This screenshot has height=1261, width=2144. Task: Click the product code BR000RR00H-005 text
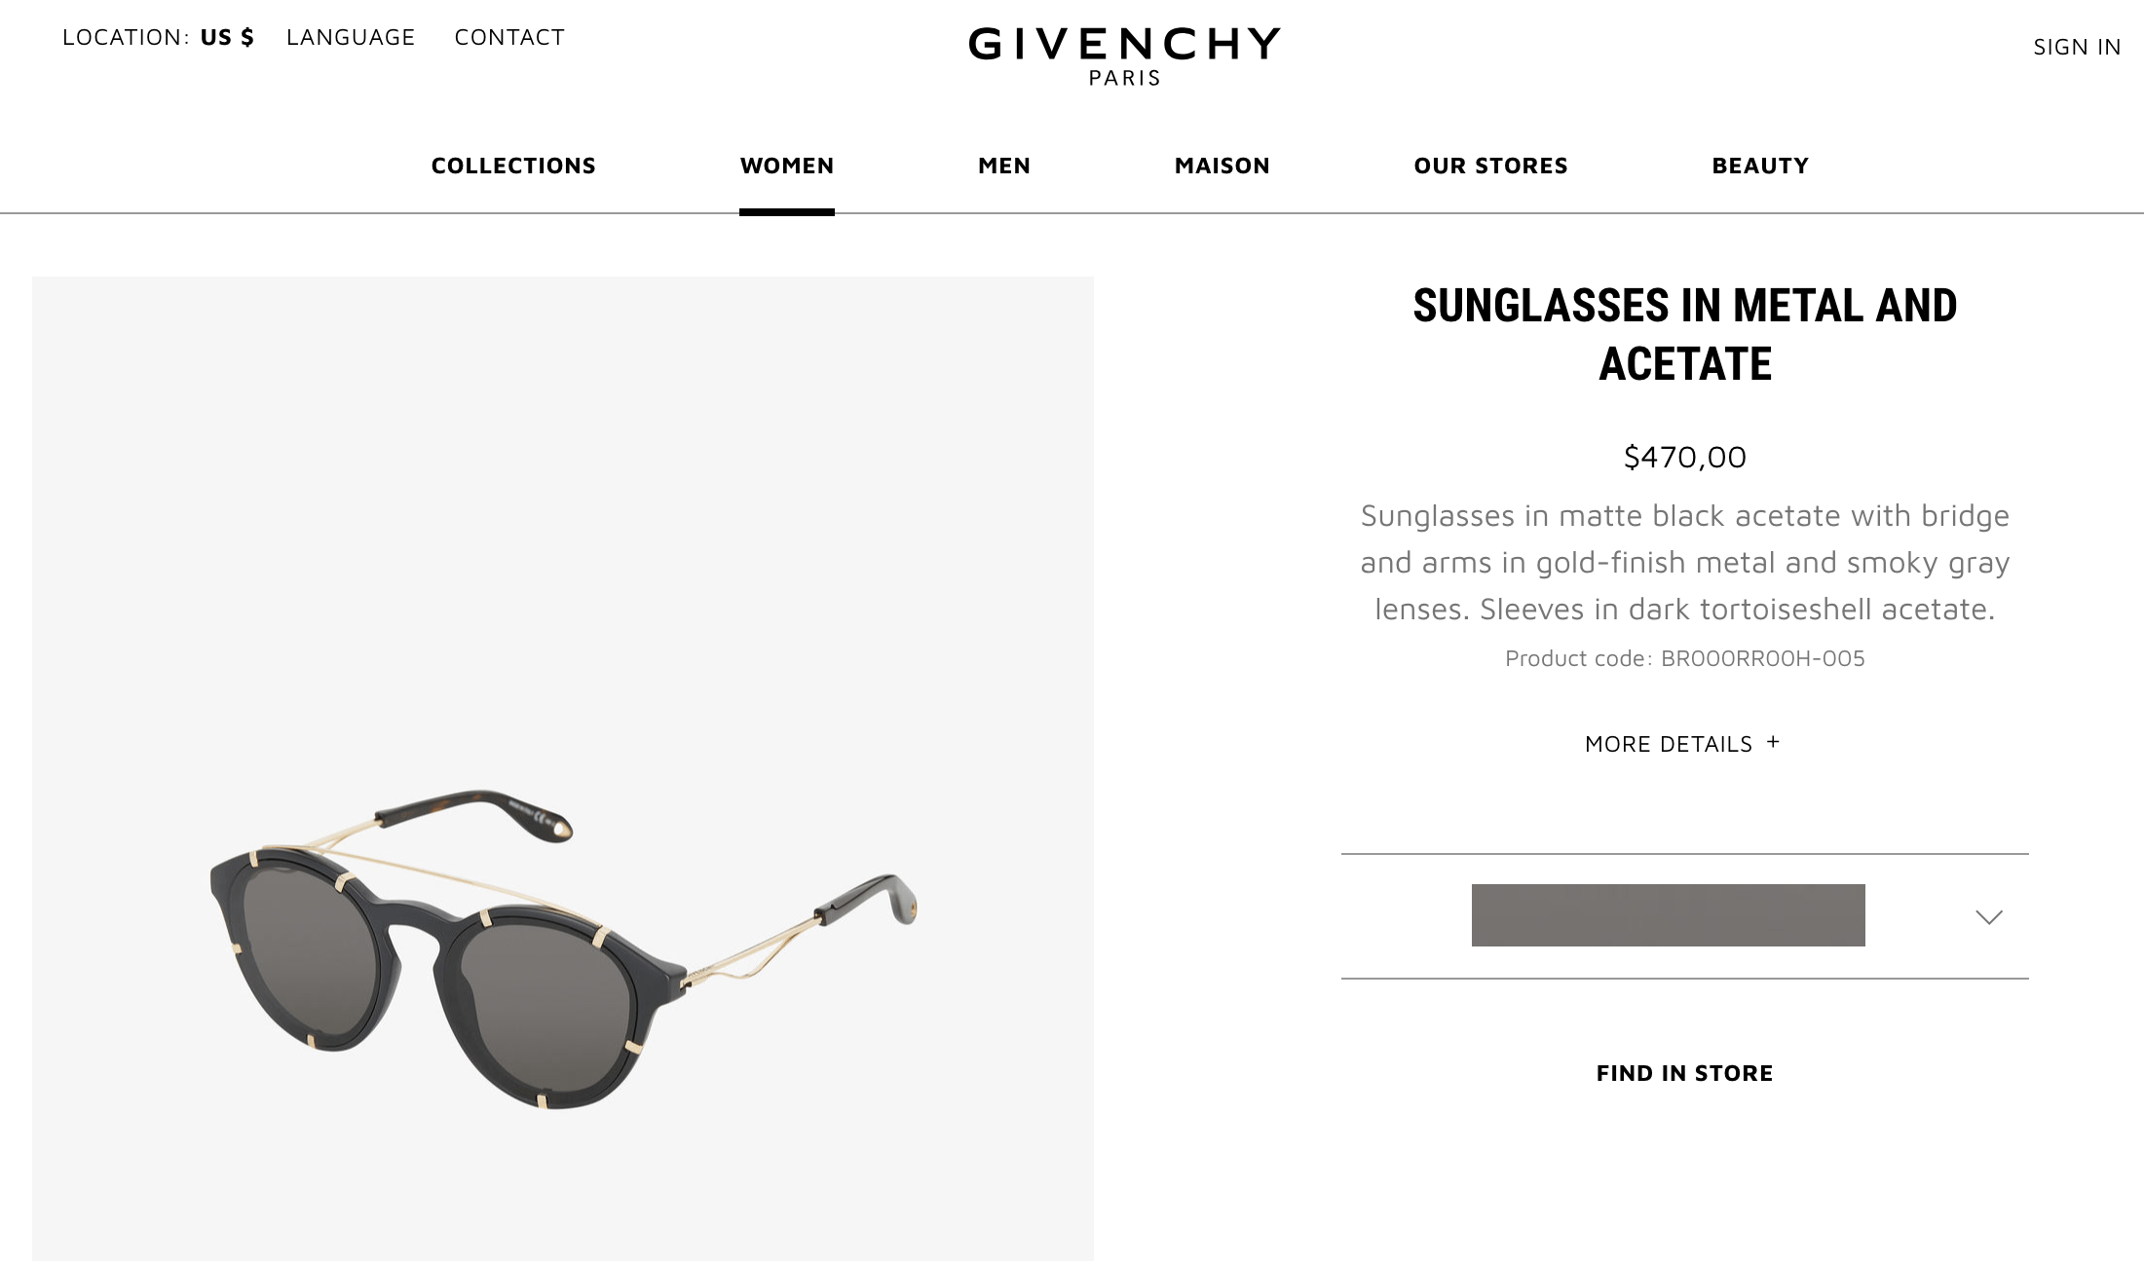pos(1762,658)
